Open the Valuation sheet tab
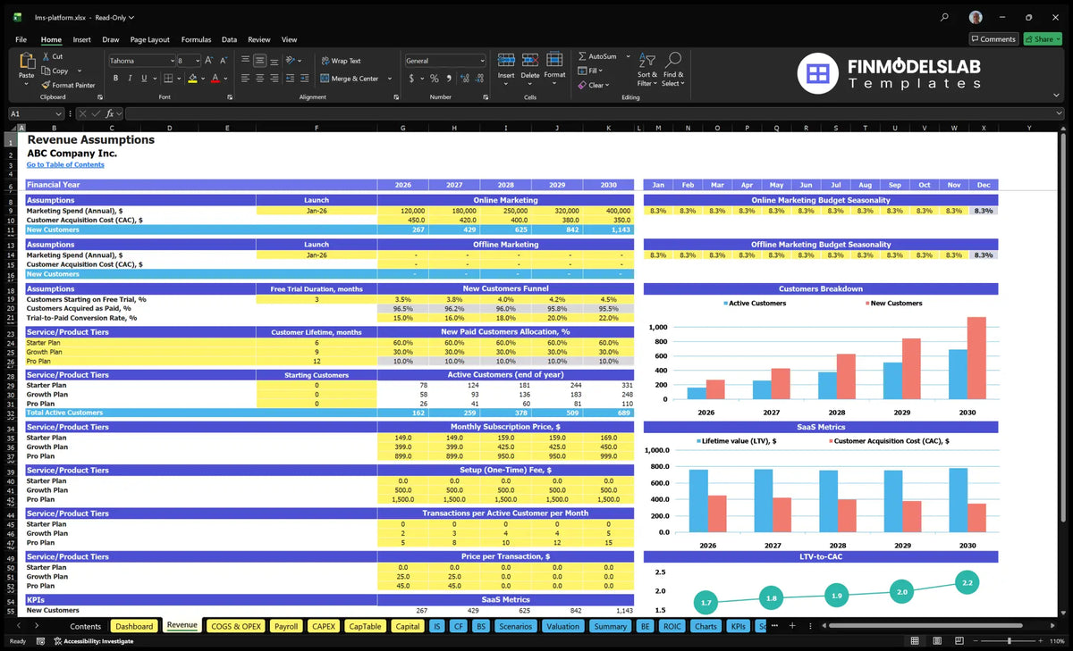 click(562, 626)
